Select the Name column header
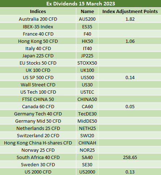 [87, 12]
